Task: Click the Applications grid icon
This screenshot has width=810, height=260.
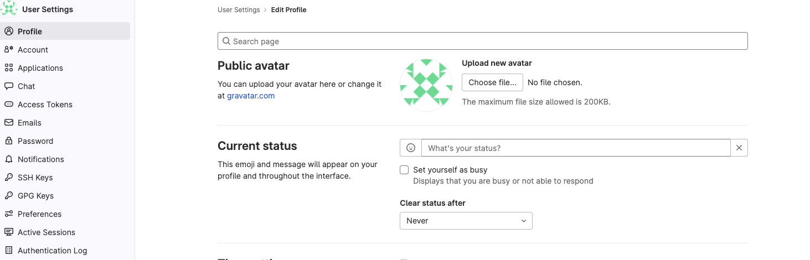Action: pyautogui.click(x=8, y=68)
